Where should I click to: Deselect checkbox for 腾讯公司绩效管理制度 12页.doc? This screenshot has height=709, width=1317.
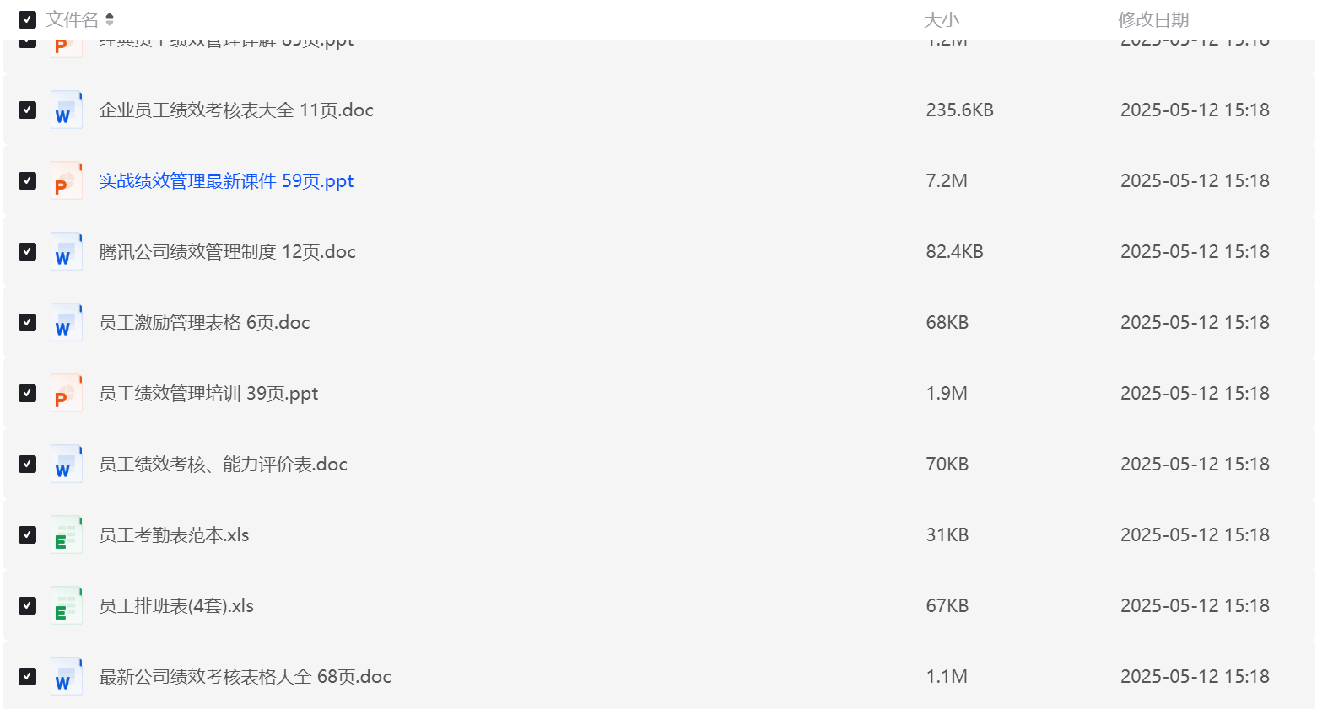[28, 252]
